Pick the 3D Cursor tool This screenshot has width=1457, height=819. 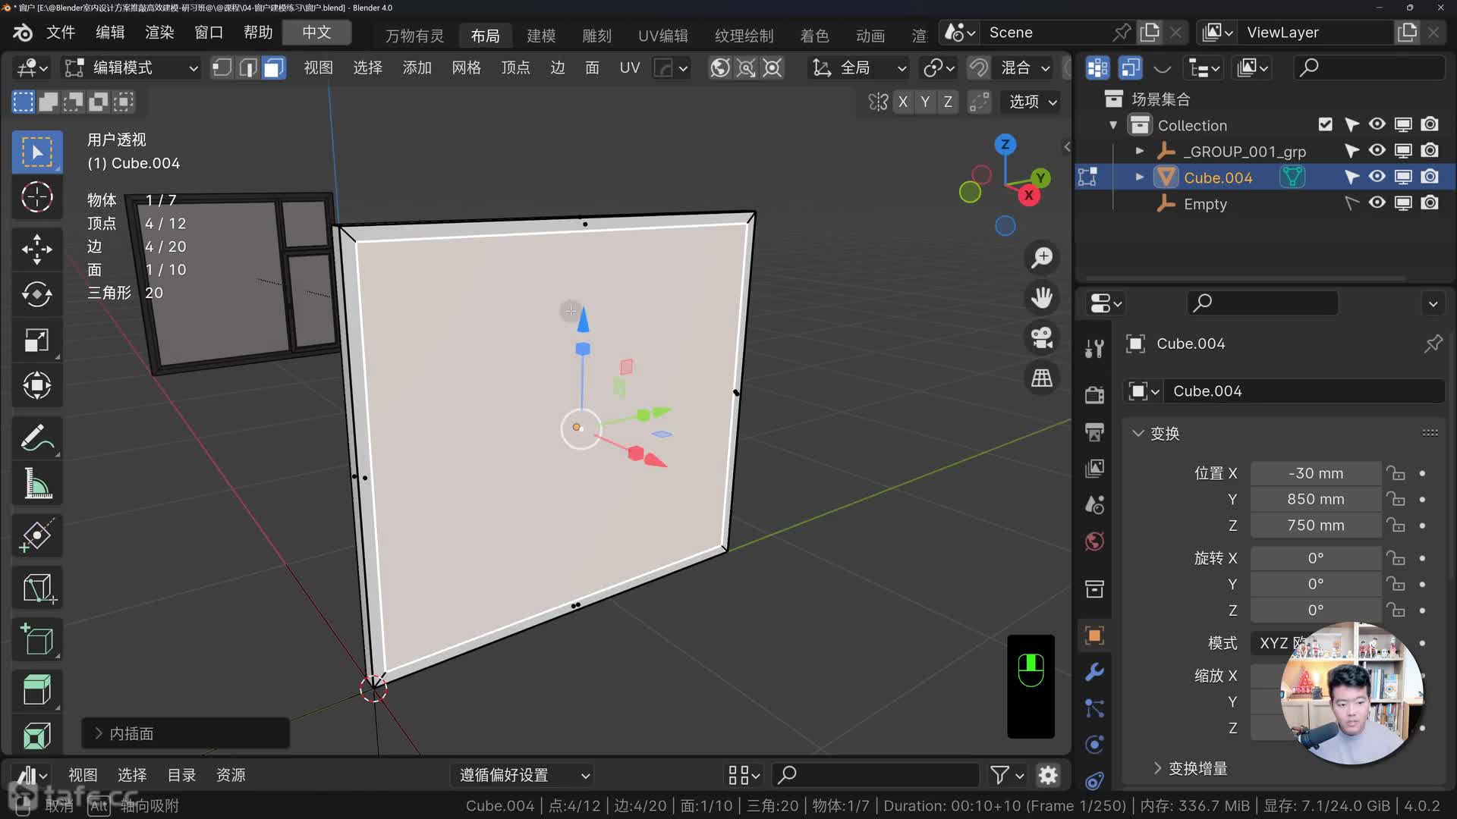[36, 197]
